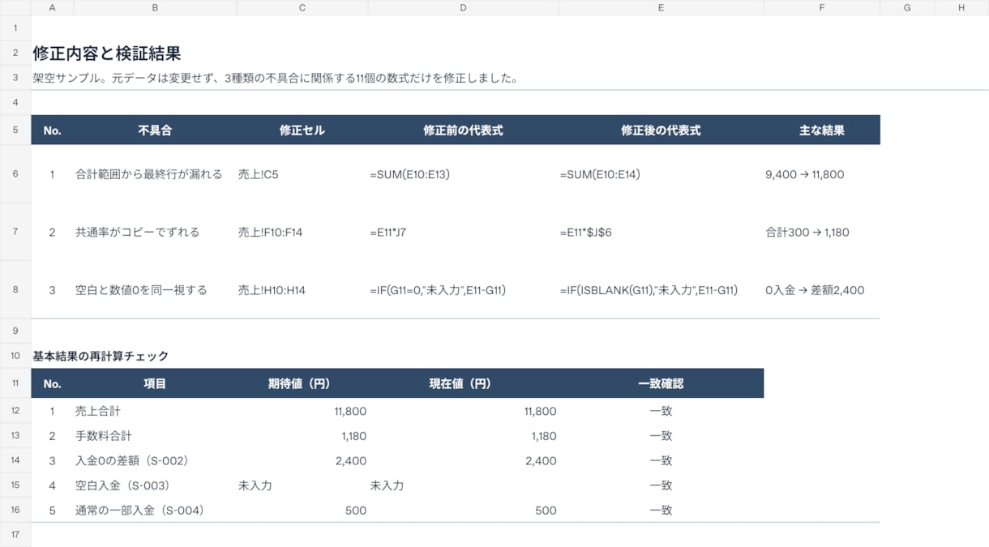The height and width of the screenshot is (547, 989).
Task: Select 一致 result for 手数料合計 row
Action: pyautogui.click(x=661, y=436)
